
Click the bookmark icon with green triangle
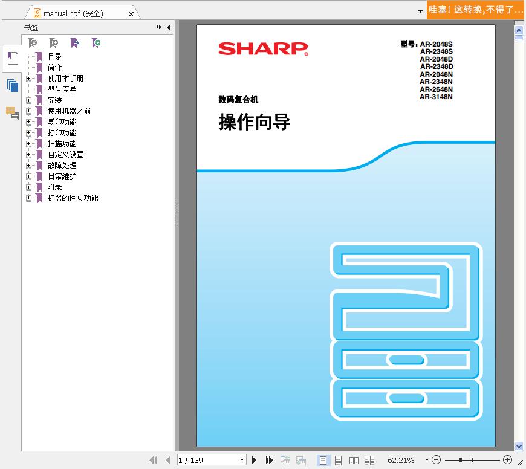(x=96, y=43)
